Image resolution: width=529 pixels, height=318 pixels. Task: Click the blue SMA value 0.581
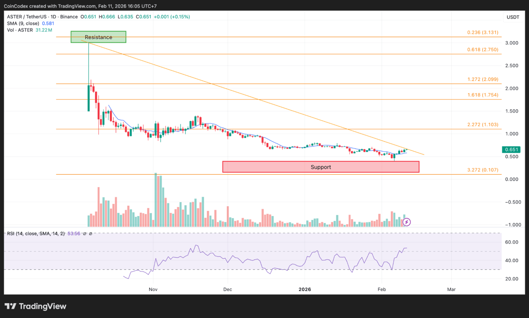pyautogui.click(x=48, y=23)
